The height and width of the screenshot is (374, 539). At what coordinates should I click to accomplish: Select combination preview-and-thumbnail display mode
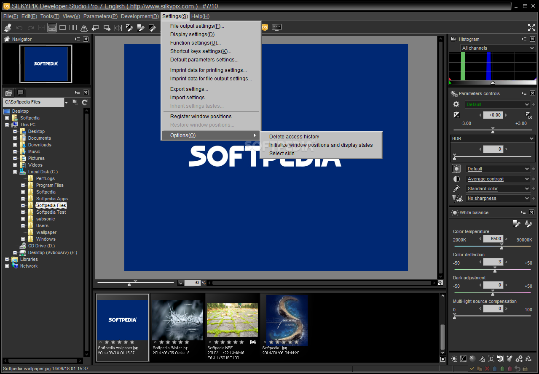(x=52, y=28)
